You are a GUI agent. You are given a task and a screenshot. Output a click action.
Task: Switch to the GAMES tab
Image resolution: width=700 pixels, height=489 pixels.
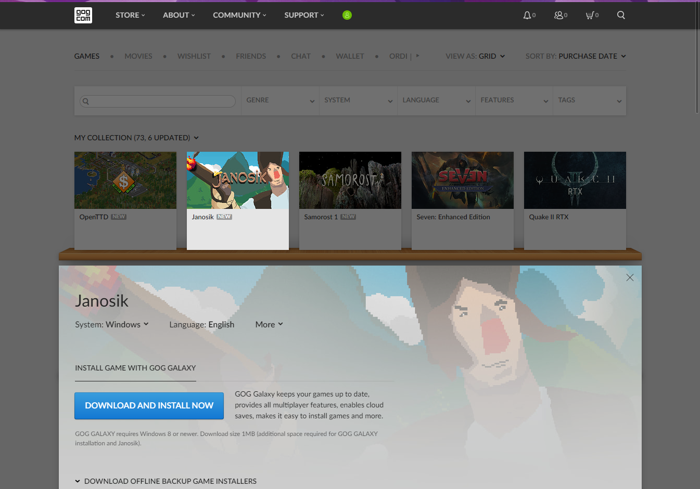point(87,56)
